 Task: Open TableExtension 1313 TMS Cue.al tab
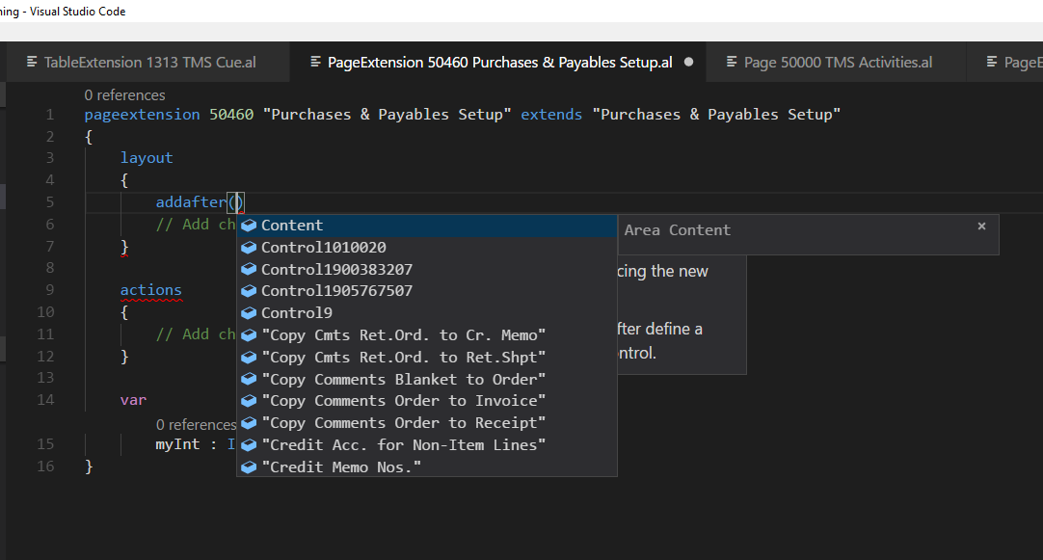click(149, 63)
